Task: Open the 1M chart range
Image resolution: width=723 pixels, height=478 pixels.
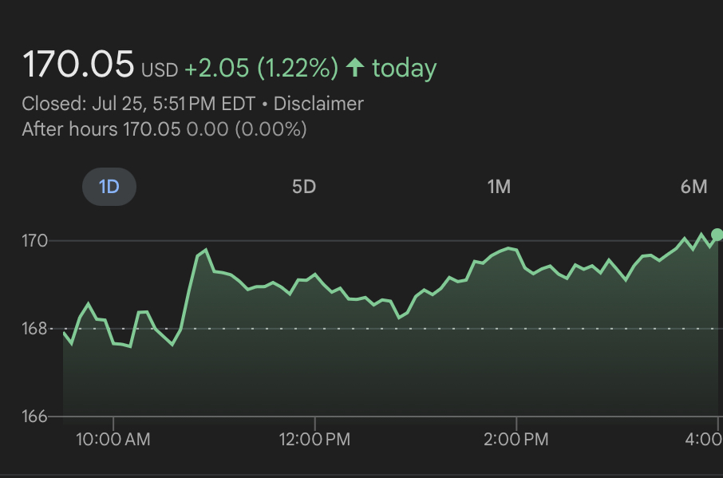Action: (x=499, y=187)
